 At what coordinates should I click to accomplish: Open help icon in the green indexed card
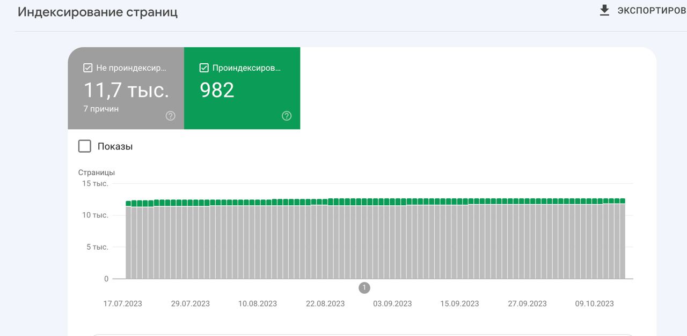click(x=287, y=116)
